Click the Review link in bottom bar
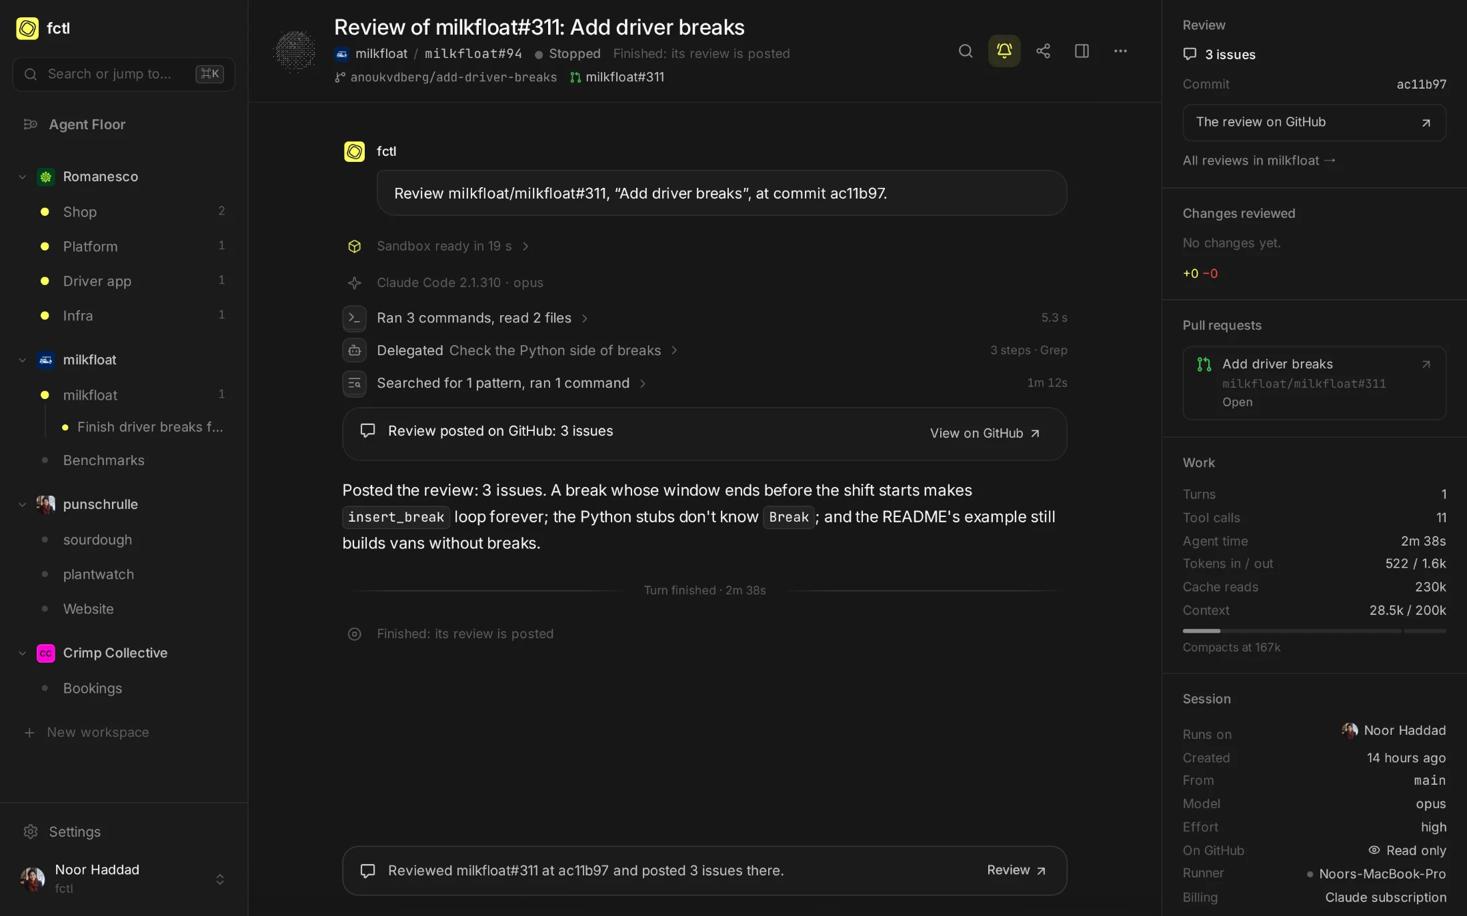 tap(1016, 870)
